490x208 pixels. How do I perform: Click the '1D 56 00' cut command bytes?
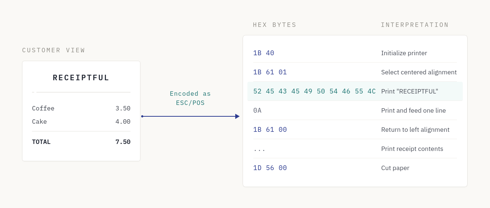click(x=270, y=168)
